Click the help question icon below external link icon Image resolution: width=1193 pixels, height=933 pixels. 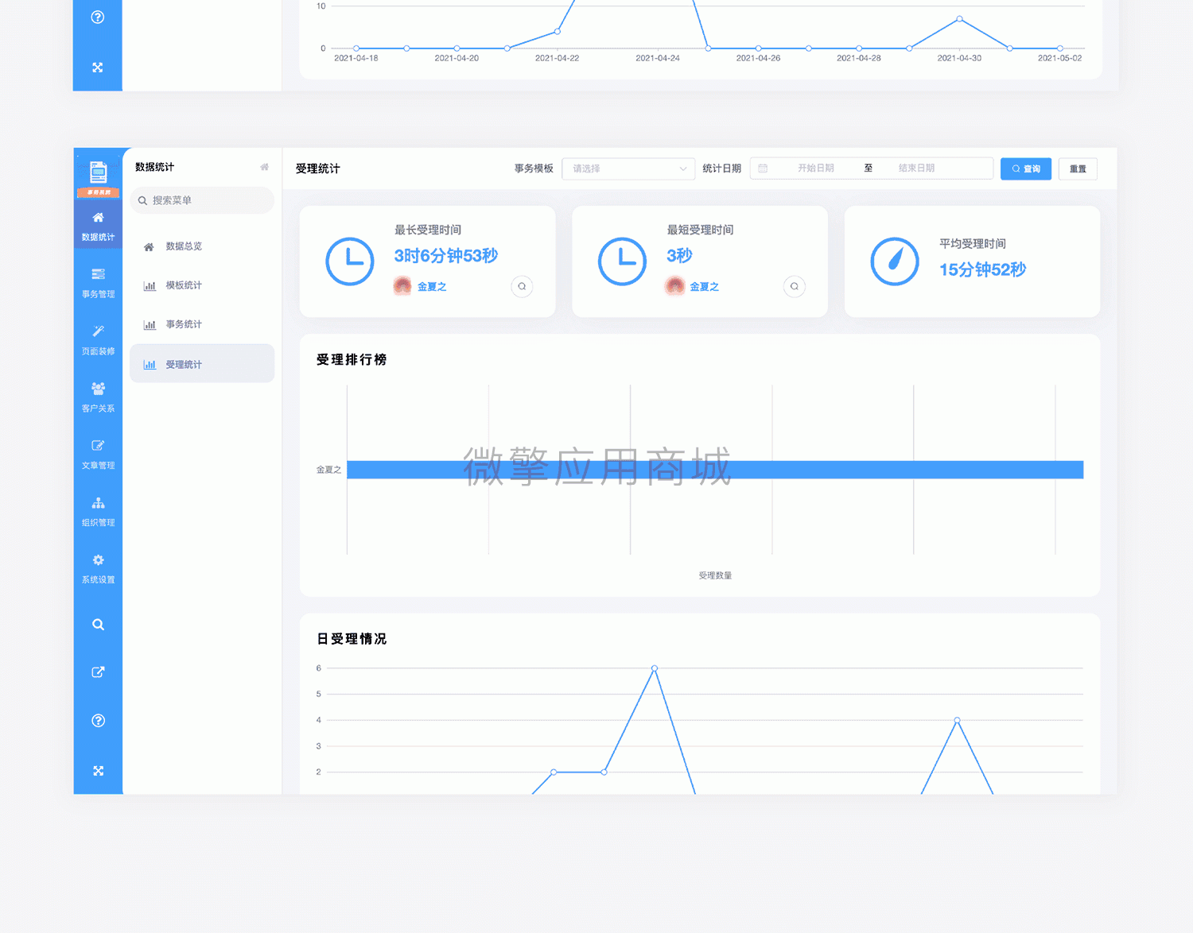[98, 721]
